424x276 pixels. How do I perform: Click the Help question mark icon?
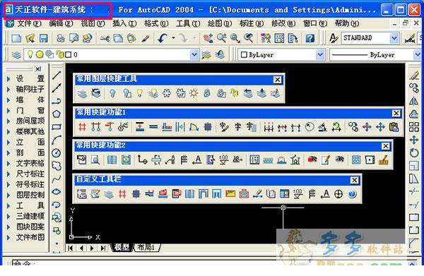[310, 38]
